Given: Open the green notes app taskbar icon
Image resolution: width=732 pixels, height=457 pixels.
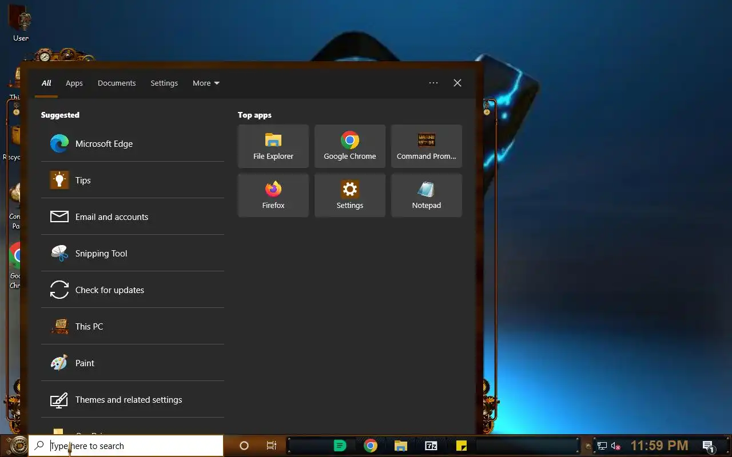Looking at the screenshot, I should pyautogui.click(x=340, y=446).
